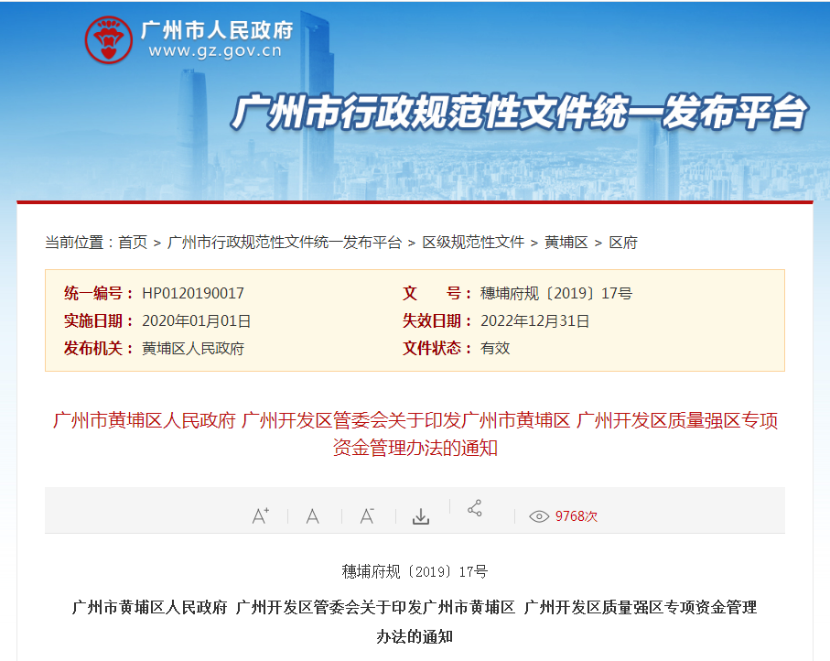Click the 广州市人民政府 header title
Image resolution: width=830 pixels, height=661 pixels.
217,30
